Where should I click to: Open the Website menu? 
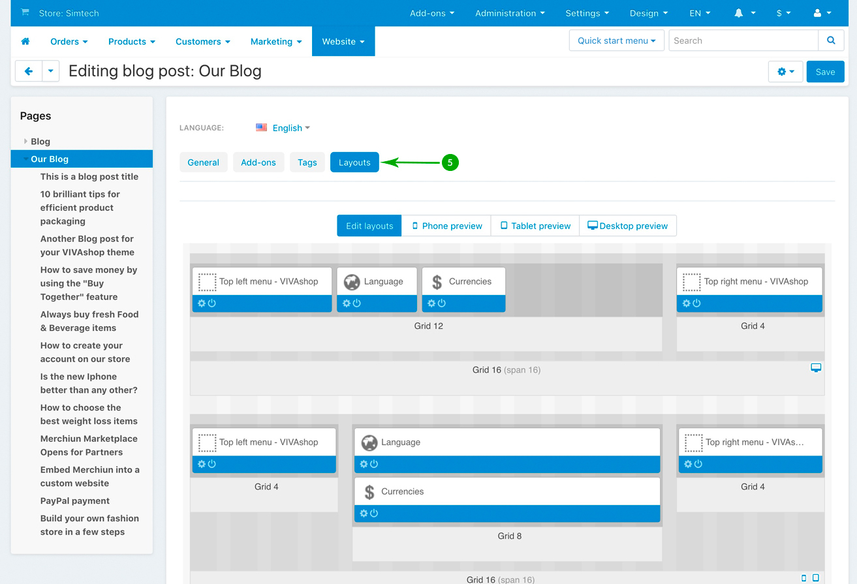[343, 41]
